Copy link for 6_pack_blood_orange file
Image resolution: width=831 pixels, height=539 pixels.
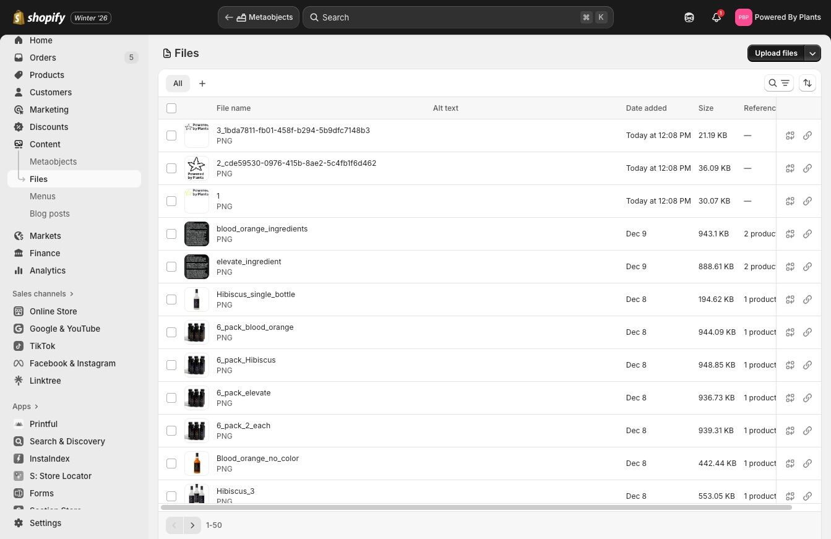point(807,332)
